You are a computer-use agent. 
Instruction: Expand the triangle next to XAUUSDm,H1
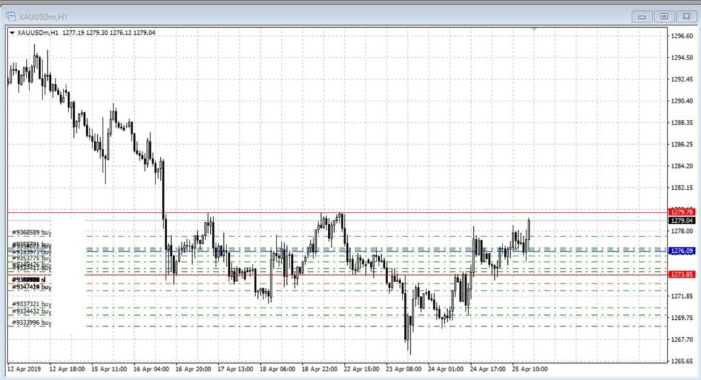(12, 32)
